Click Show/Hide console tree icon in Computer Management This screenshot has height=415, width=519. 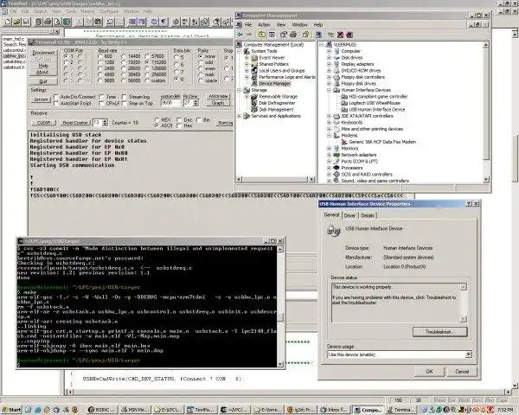272,35
